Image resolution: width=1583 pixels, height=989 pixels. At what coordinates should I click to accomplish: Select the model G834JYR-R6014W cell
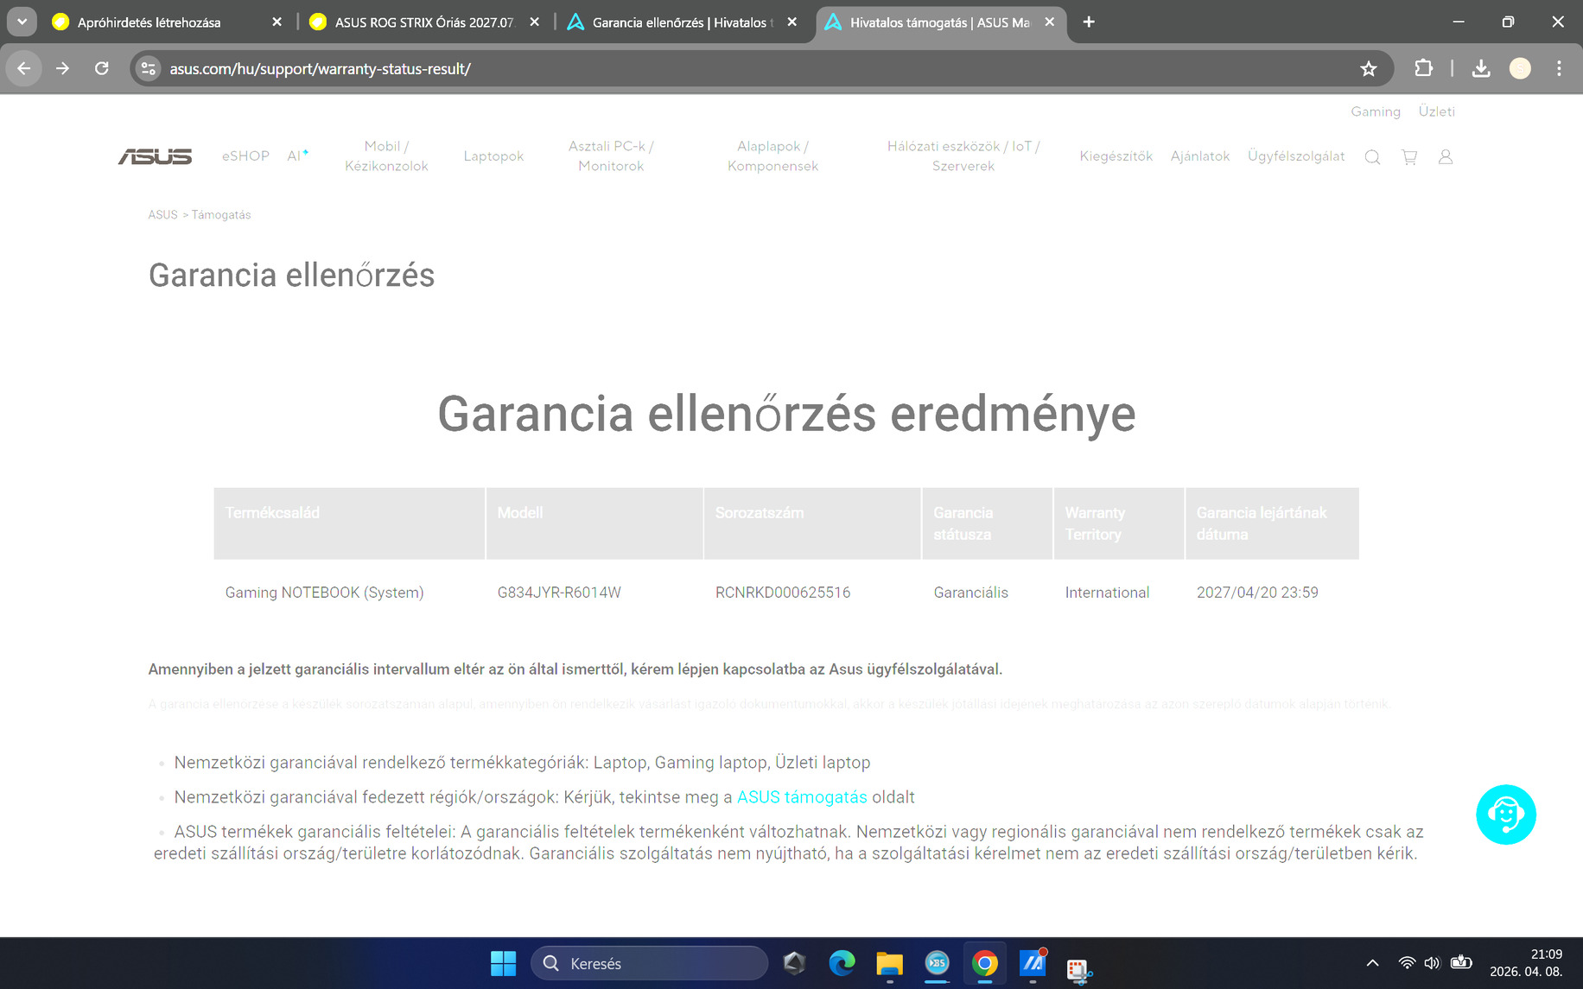click(559, 593)
